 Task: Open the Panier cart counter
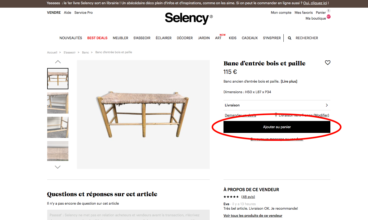(328, 11)
